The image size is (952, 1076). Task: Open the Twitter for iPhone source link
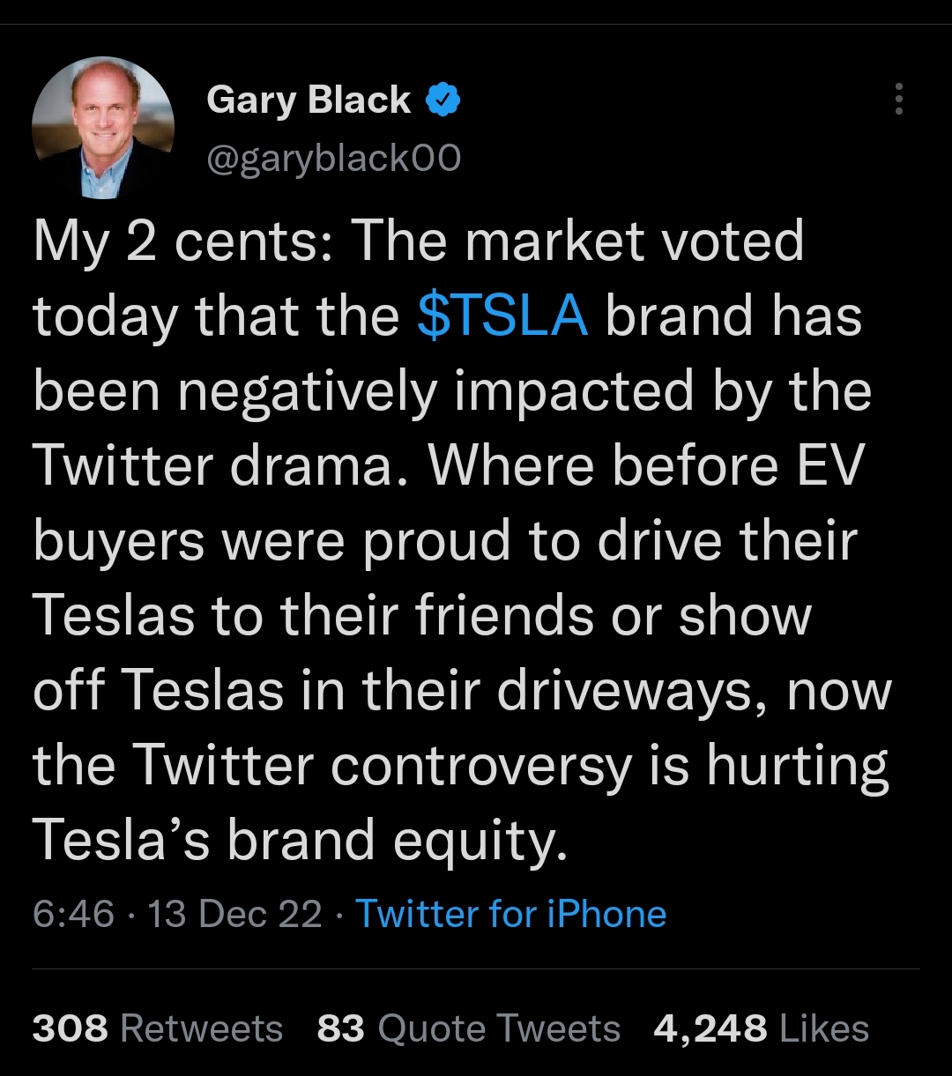coord(510,914)
